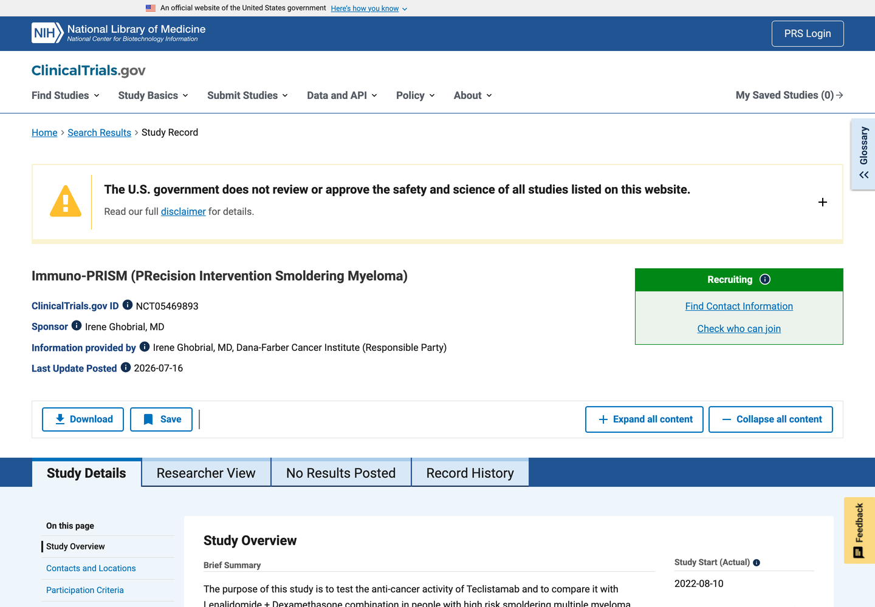This screenshot has width=875, height=607.
Task: Open info icon beside Sponsor label
Action: [77, 325]
